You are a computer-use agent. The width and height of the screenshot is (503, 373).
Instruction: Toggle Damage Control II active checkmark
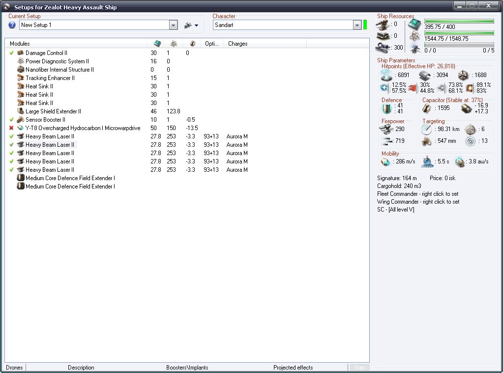pyautogui.click(x=11, y=53)
